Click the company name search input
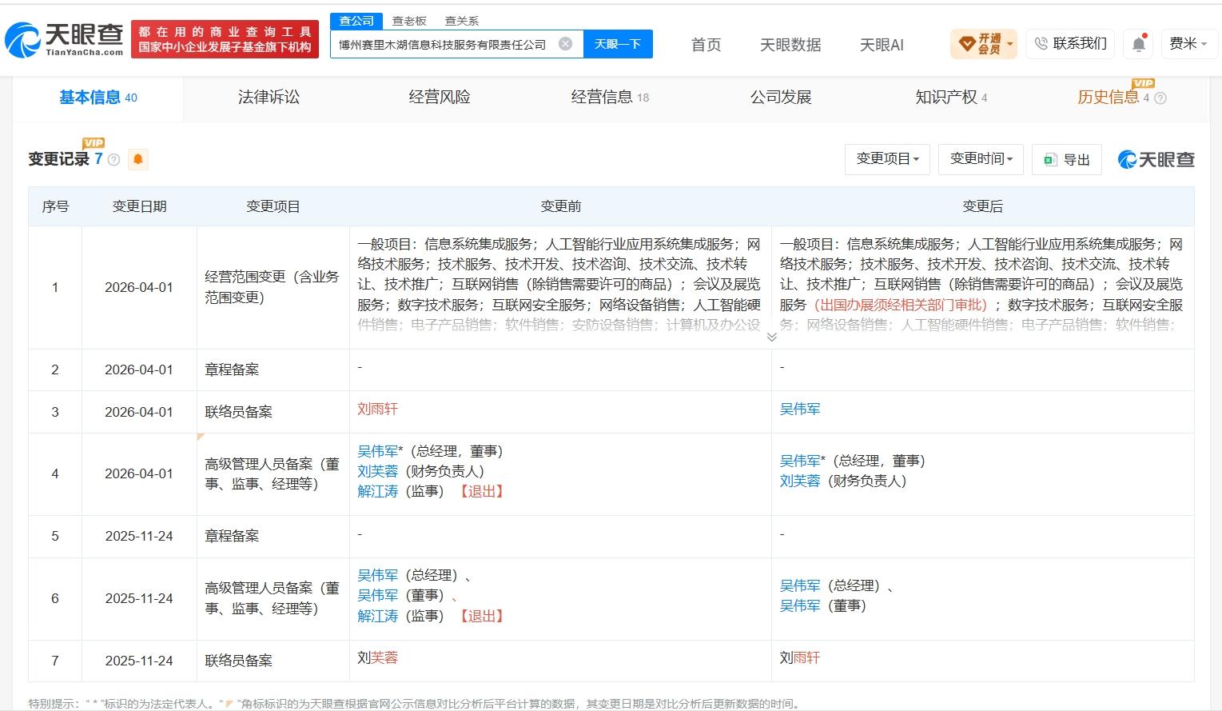Image resolution: width=1222 pixels, height=711 pixels. click(x=444, y=44)
